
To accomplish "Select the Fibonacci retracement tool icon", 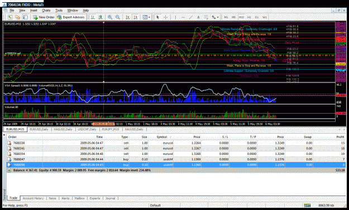I will click(206, 17).
